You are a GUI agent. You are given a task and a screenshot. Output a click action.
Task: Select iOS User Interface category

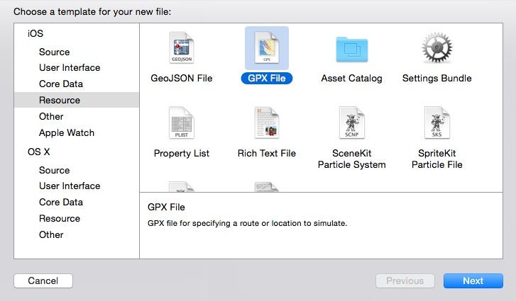tap(70, 68)
